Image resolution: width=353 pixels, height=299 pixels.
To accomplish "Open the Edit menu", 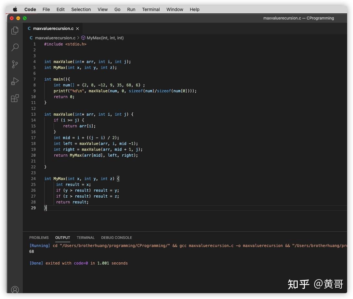I will [60, 9].
